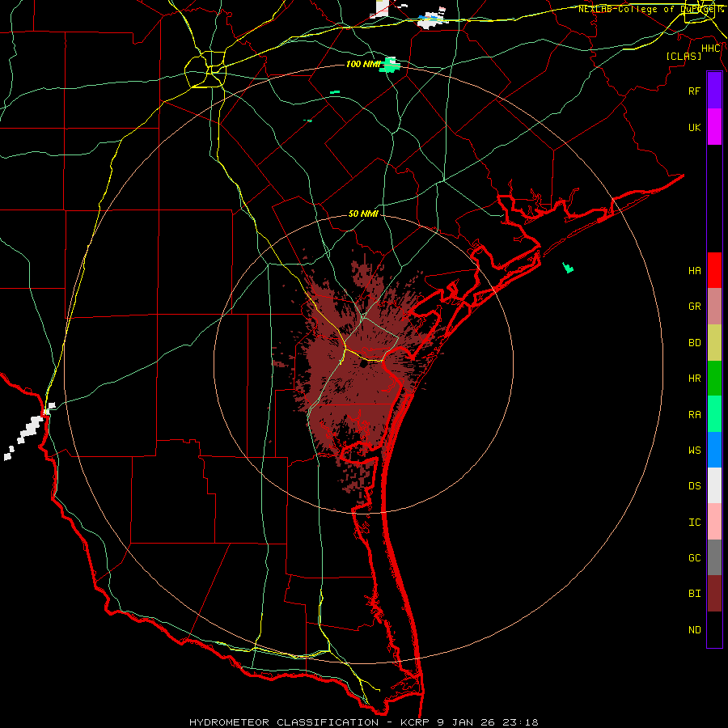
Task: Click the 100 NMI range ring label
Action: click(x=363, y=64)
